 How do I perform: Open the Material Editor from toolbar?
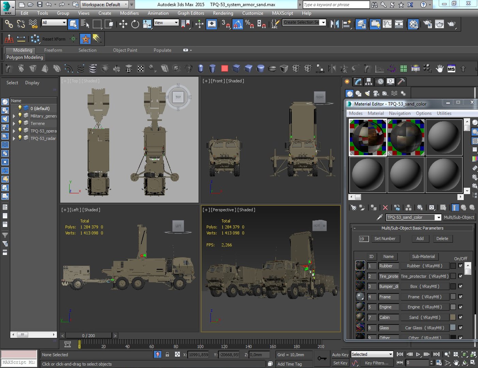pyautogui.click(x=413, y=24)
